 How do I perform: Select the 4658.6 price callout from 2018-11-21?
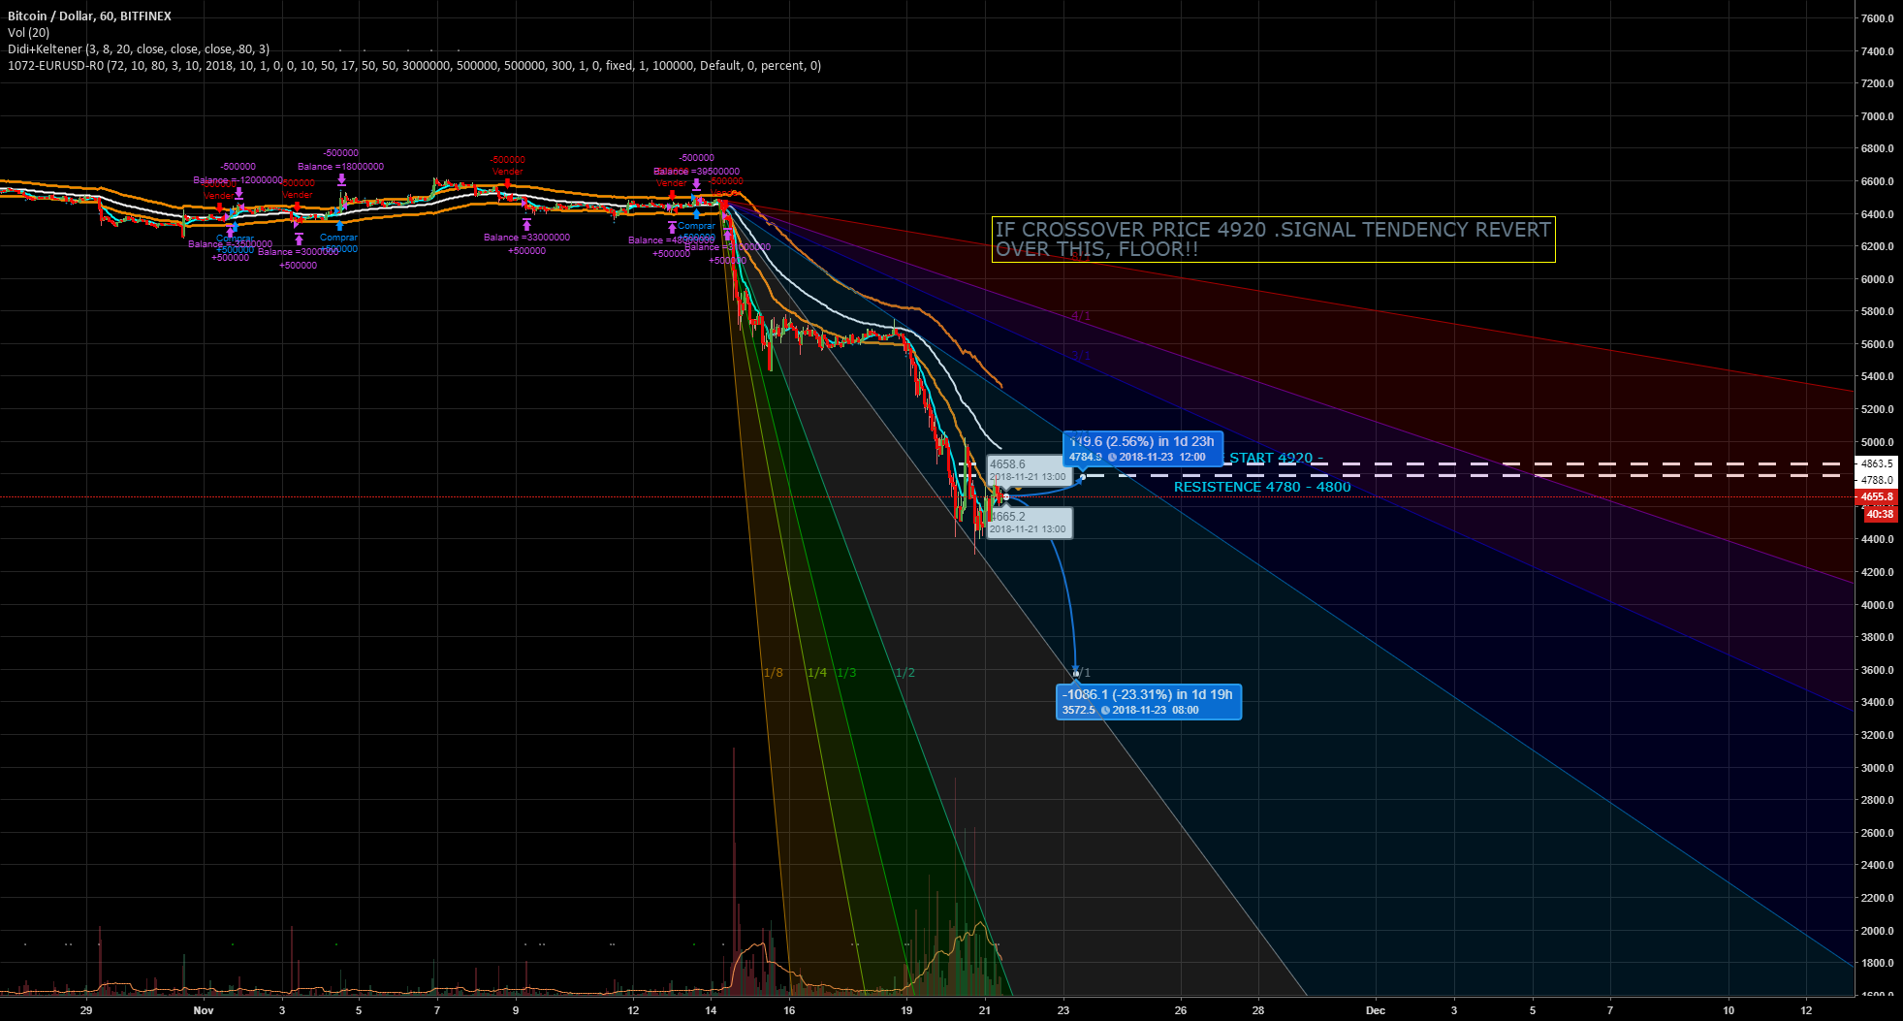coord(1030,469)
